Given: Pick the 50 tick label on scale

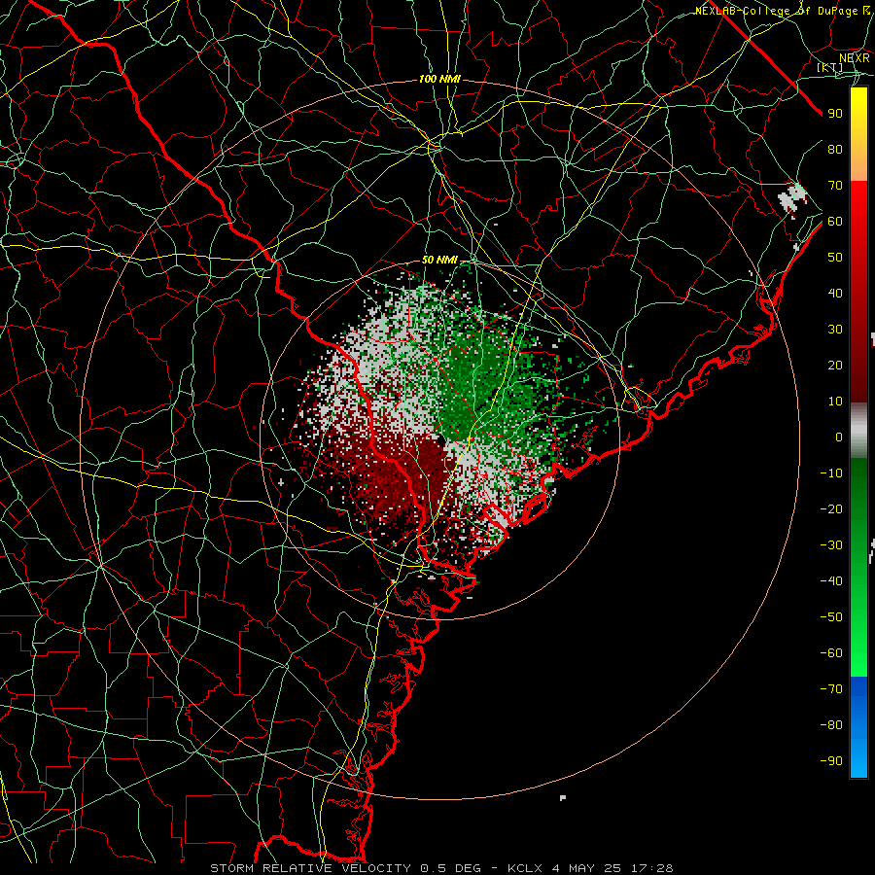Looking at the screenshot, I should point(835,258).
